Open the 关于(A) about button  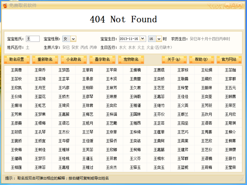click(174, 60)
